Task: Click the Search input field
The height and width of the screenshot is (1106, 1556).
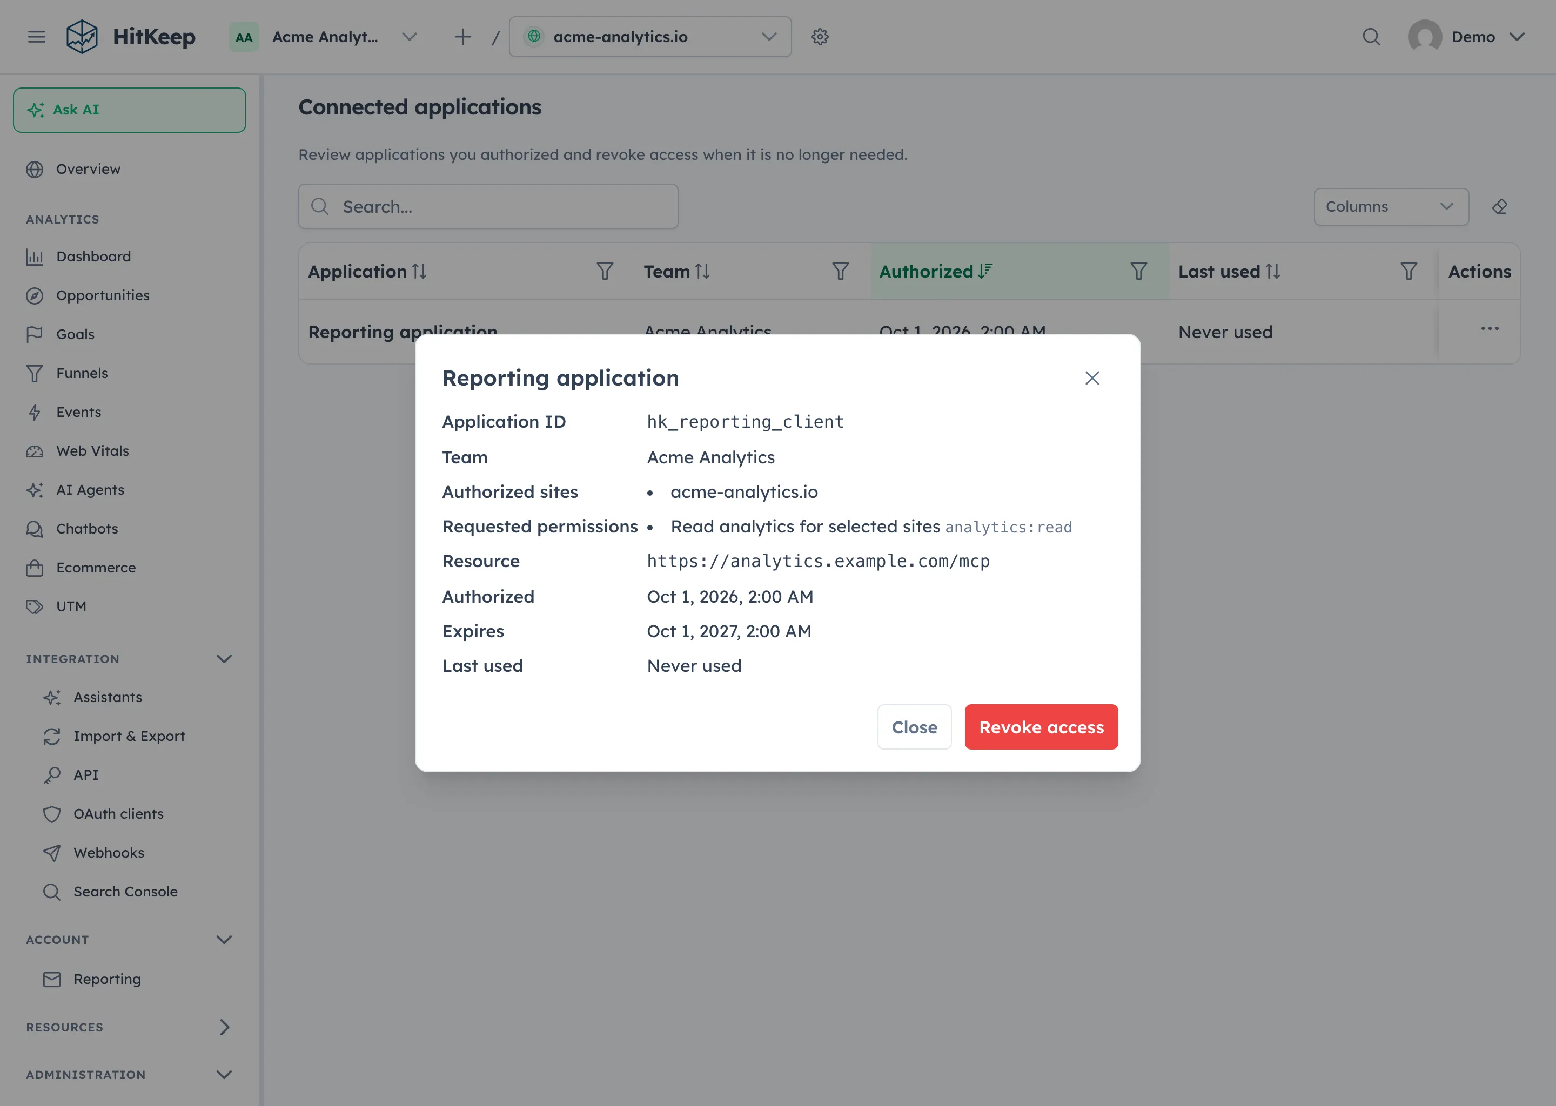Action: coord(488,206)
